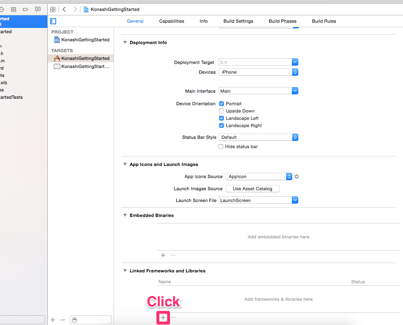The width and height of the screenshot is (403, 325).
Task: Add a new target with the plus button
Action: pyautogui.click(x=53, y=320)
